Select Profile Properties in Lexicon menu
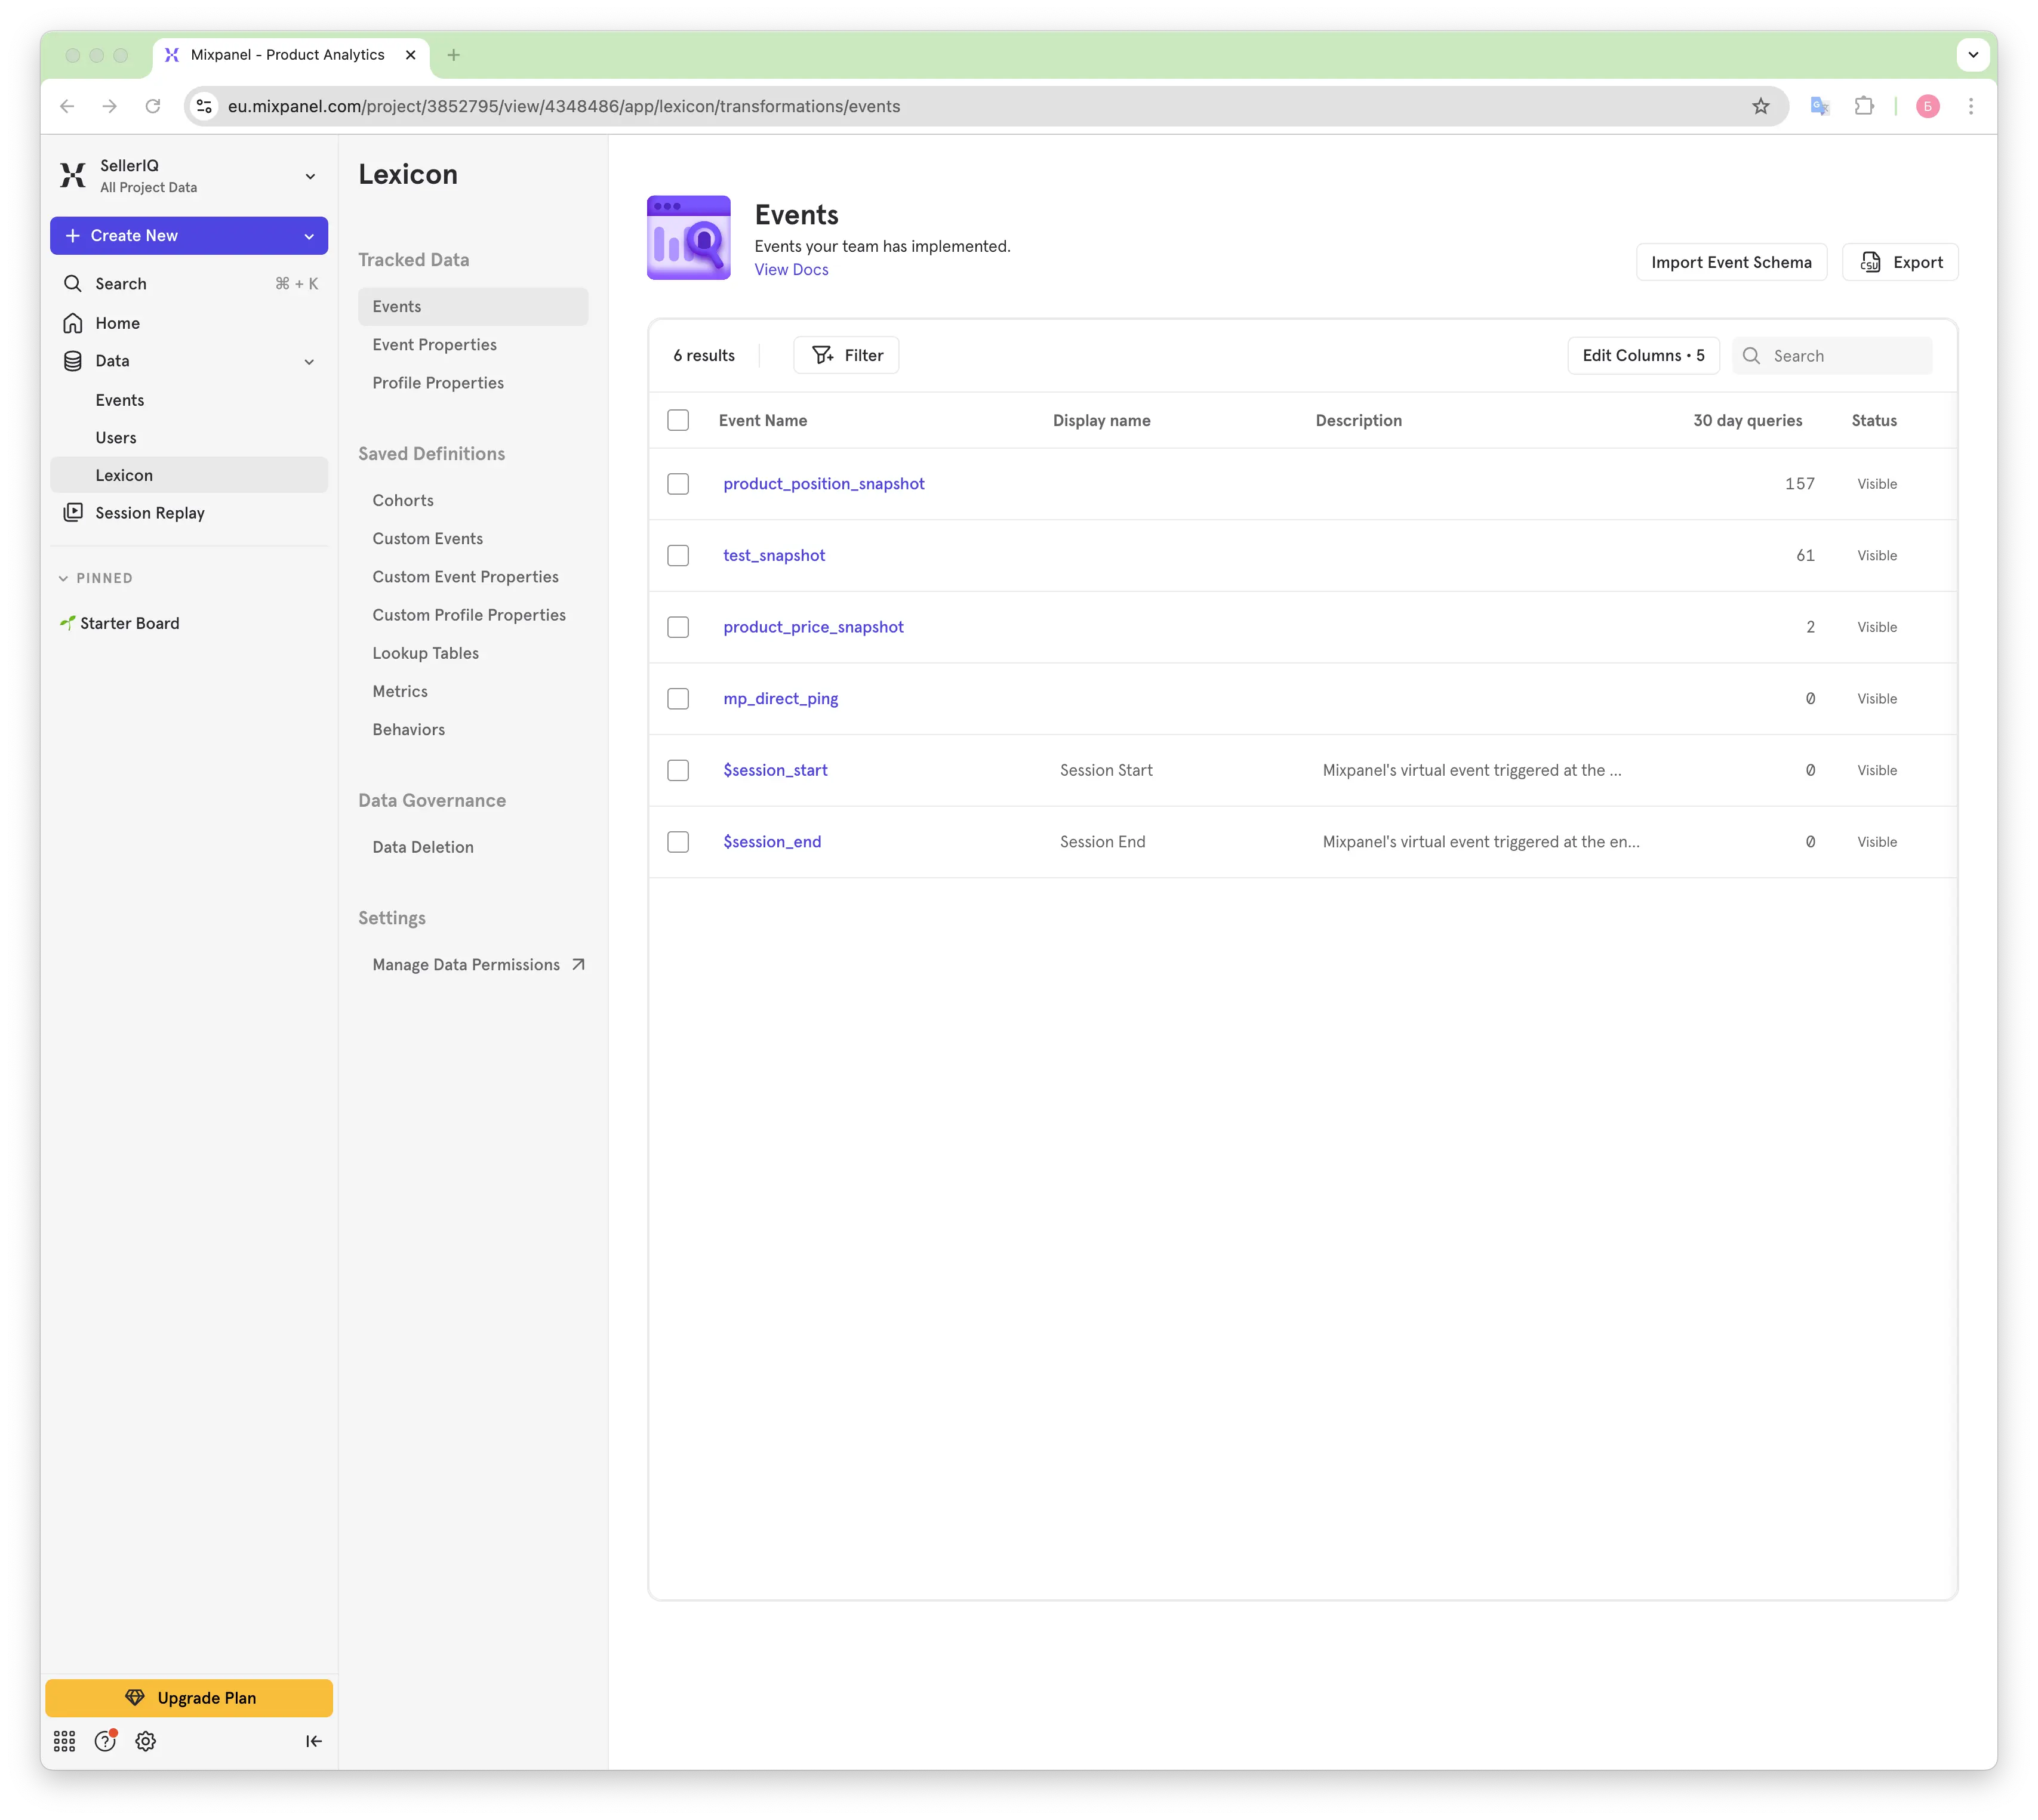Screen dimensions: 2038x1820 coord(438,383)
